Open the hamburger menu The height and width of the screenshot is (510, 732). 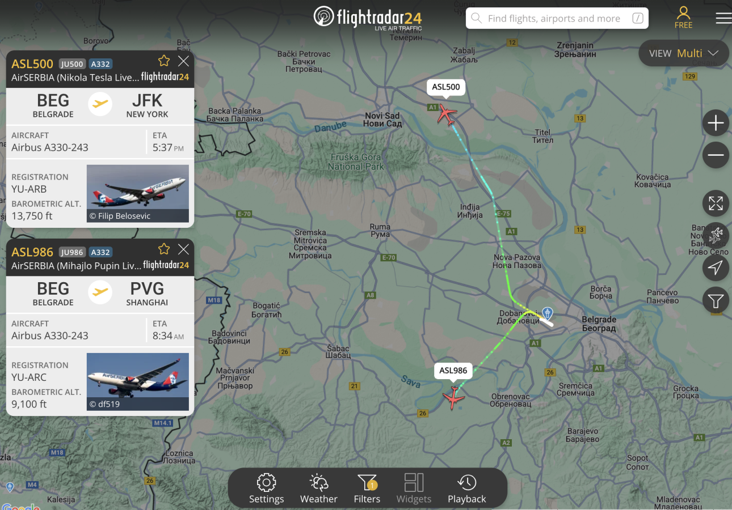click(x=723, y=18)
